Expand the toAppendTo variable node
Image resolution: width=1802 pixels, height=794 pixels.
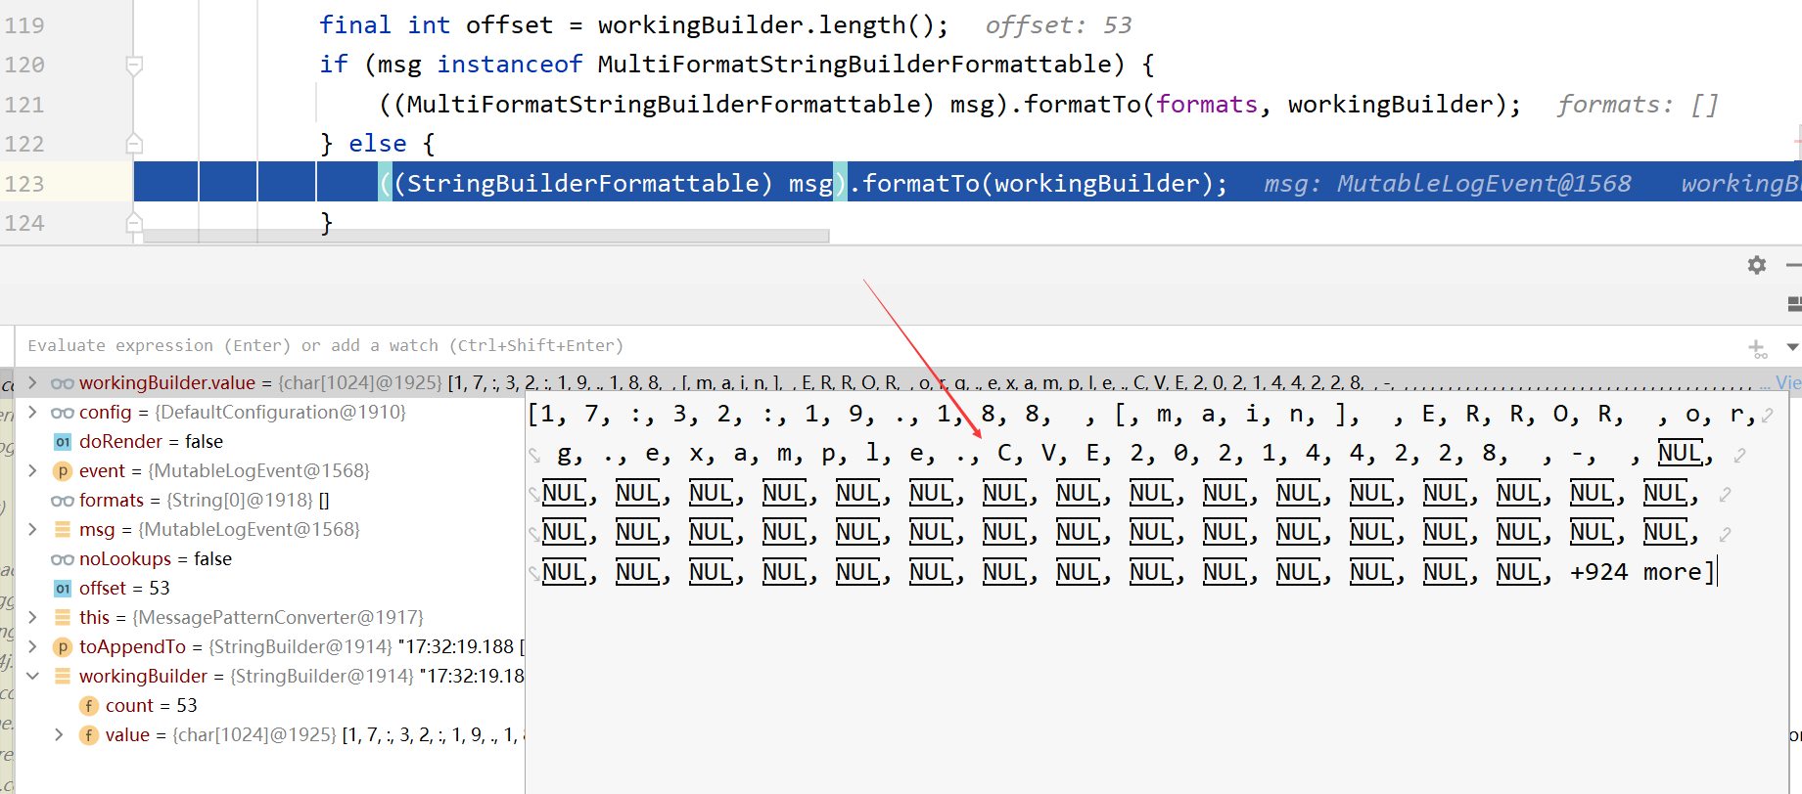tap(32, 647)
